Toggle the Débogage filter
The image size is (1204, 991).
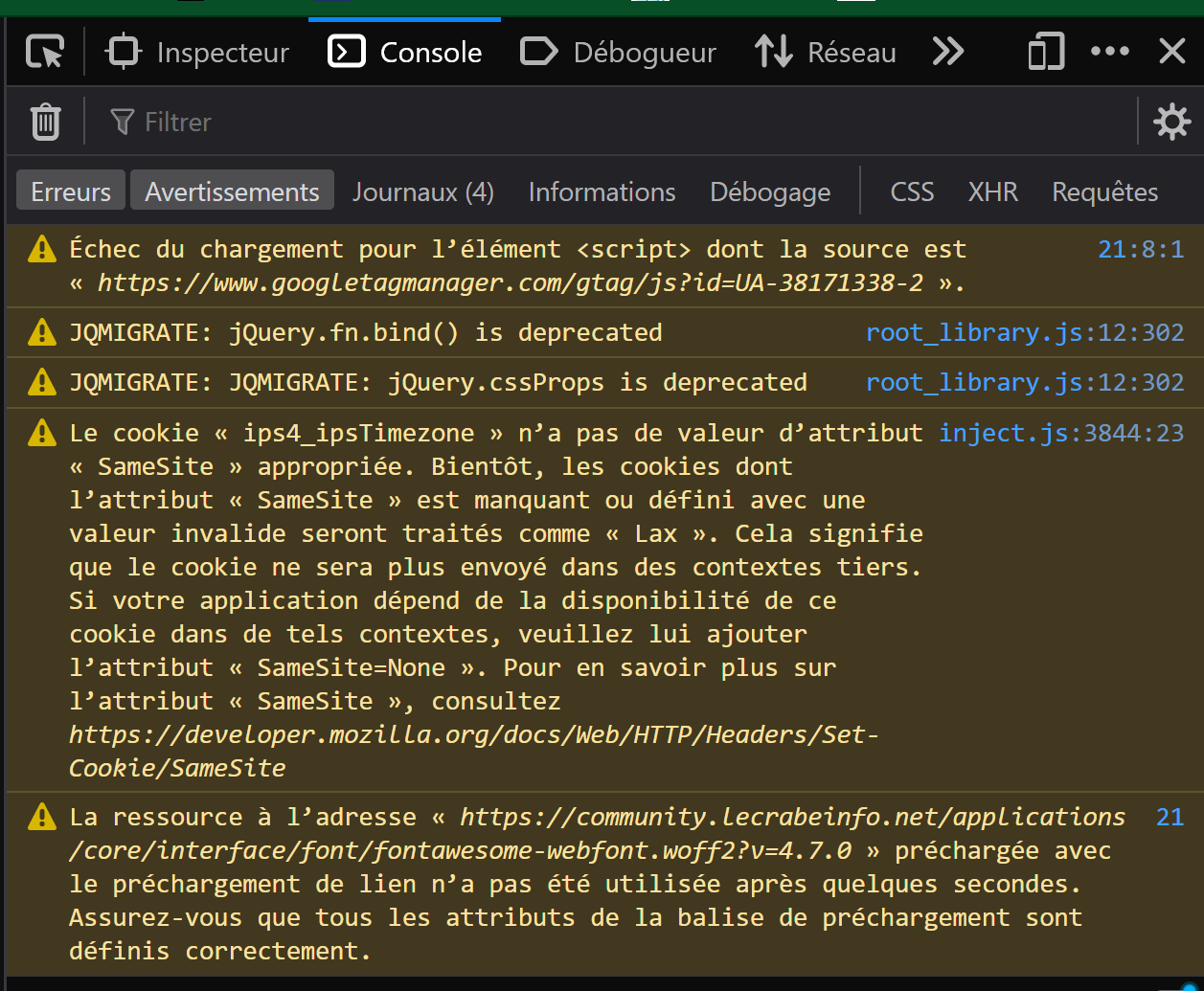click(x=770, y=191)
